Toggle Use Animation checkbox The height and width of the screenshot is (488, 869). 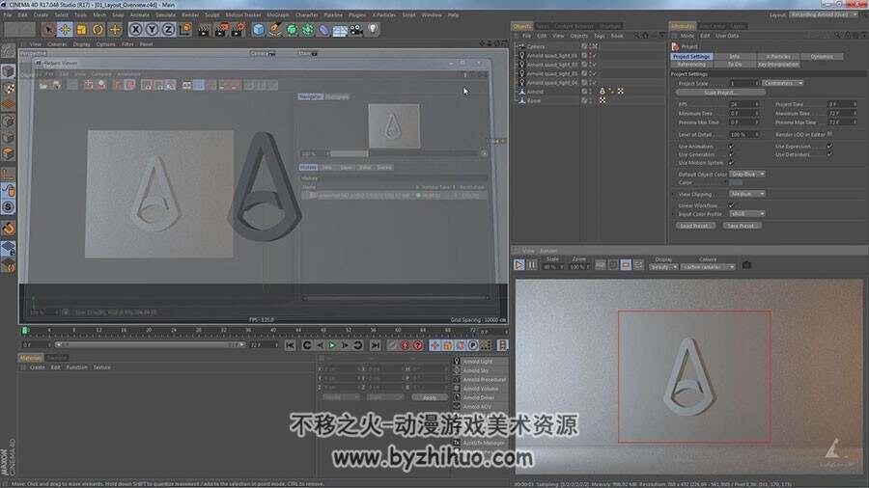point(731,147)
